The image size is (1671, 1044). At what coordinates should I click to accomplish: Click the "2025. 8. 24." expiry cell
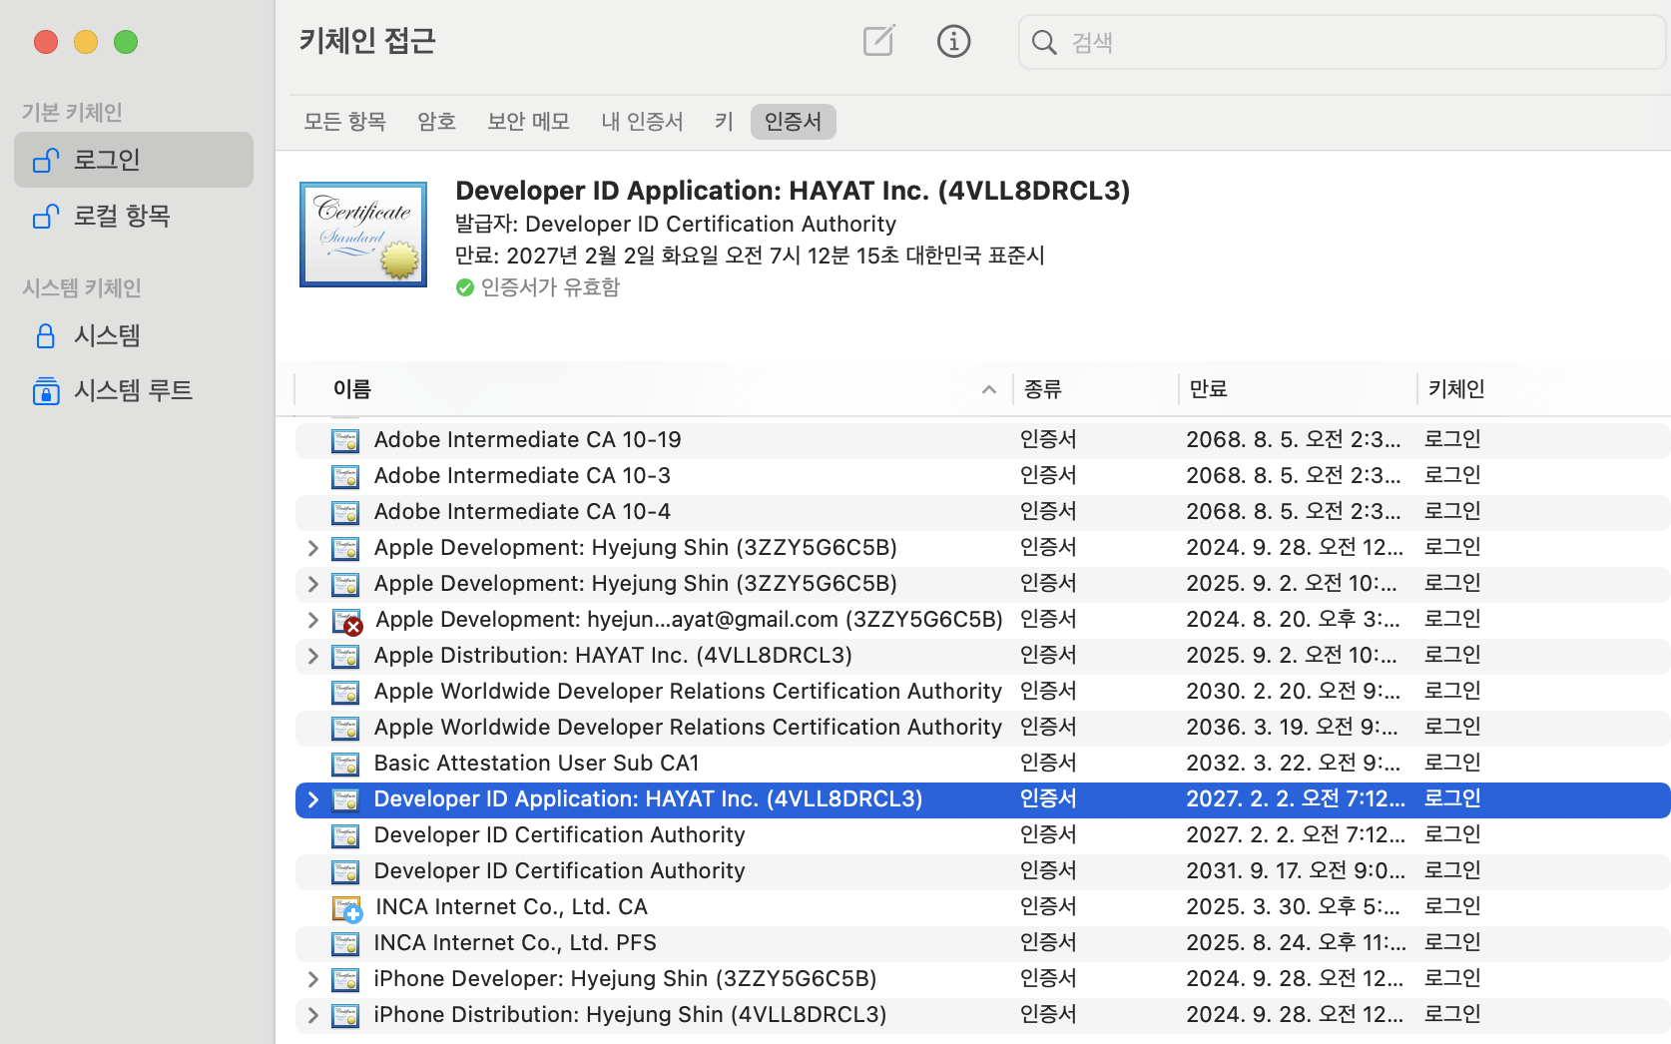coord(1296,943)
